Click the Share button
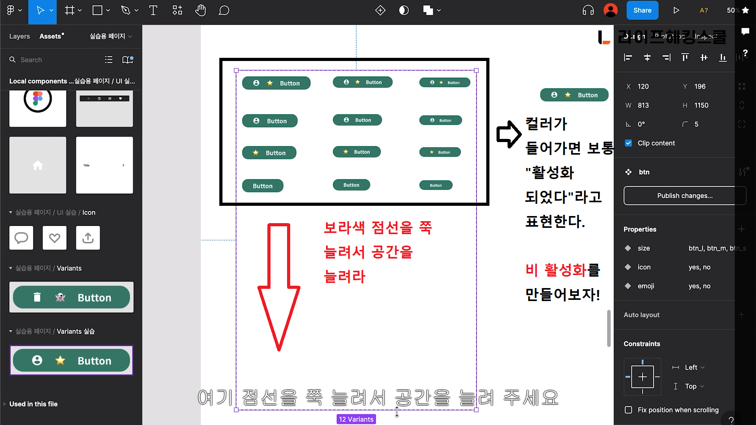The width and height of the screenshot is (756, 425). click(642, 11)
